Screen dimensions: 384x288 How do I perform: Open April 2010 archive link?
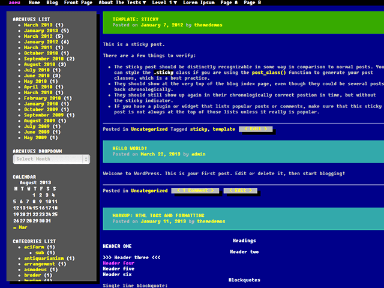pyautogui.click(x=38, y=87)
